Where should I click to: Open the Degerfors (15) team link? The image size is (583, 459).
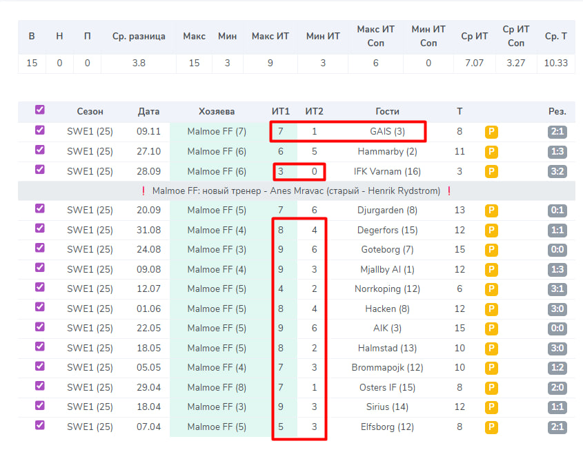pyautogui.click(x=387, y=230)
